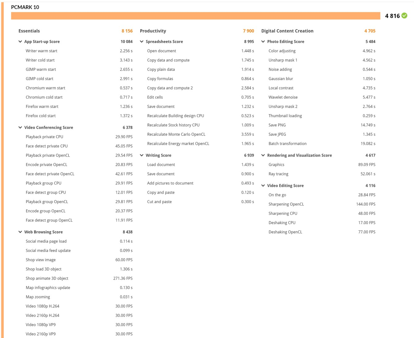414x338 pixels.
Task: Select Map infographics update row
Action: 79,287
